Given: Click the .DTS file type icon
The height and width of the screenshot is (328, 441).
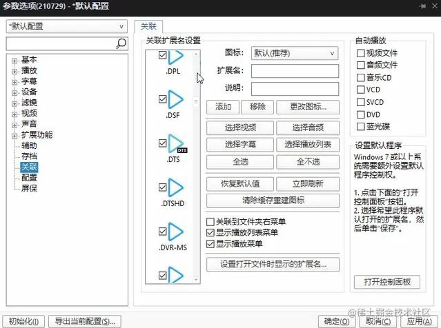Looking at the screenshot, I should 177,143.
